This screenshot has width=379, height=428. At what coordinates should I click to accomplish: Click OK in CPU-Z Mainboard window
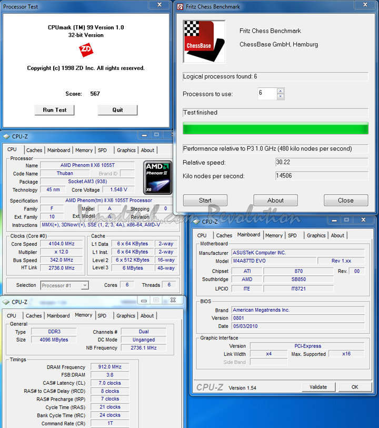[x=355, y=387]
